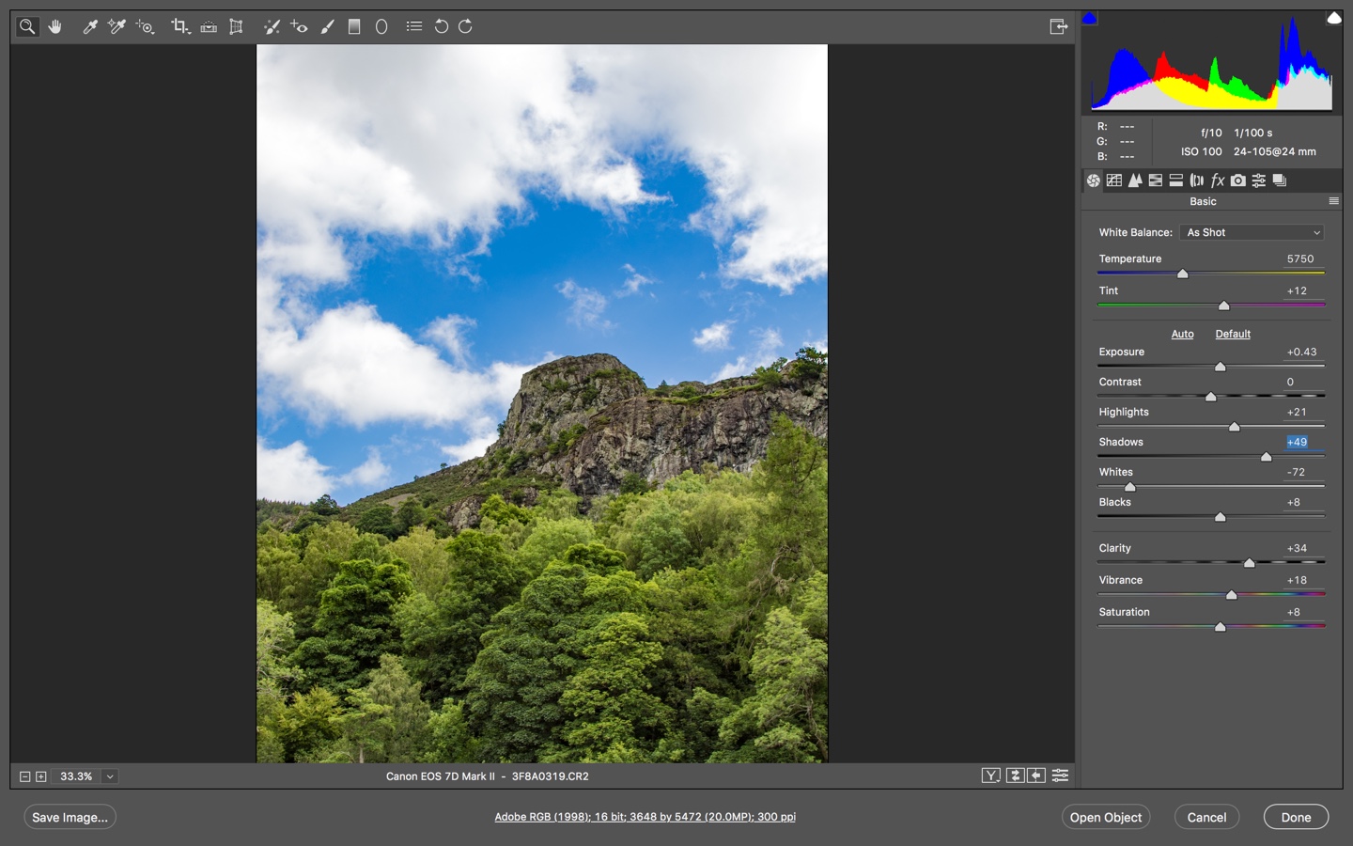The height and width of the screenshot is (846, 1353).
Task: Click the zoom out minus button
Action: click(x=25, y=776)
